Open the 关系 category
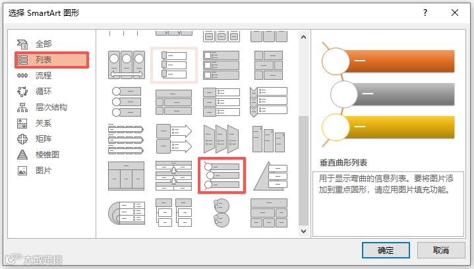 44,123
